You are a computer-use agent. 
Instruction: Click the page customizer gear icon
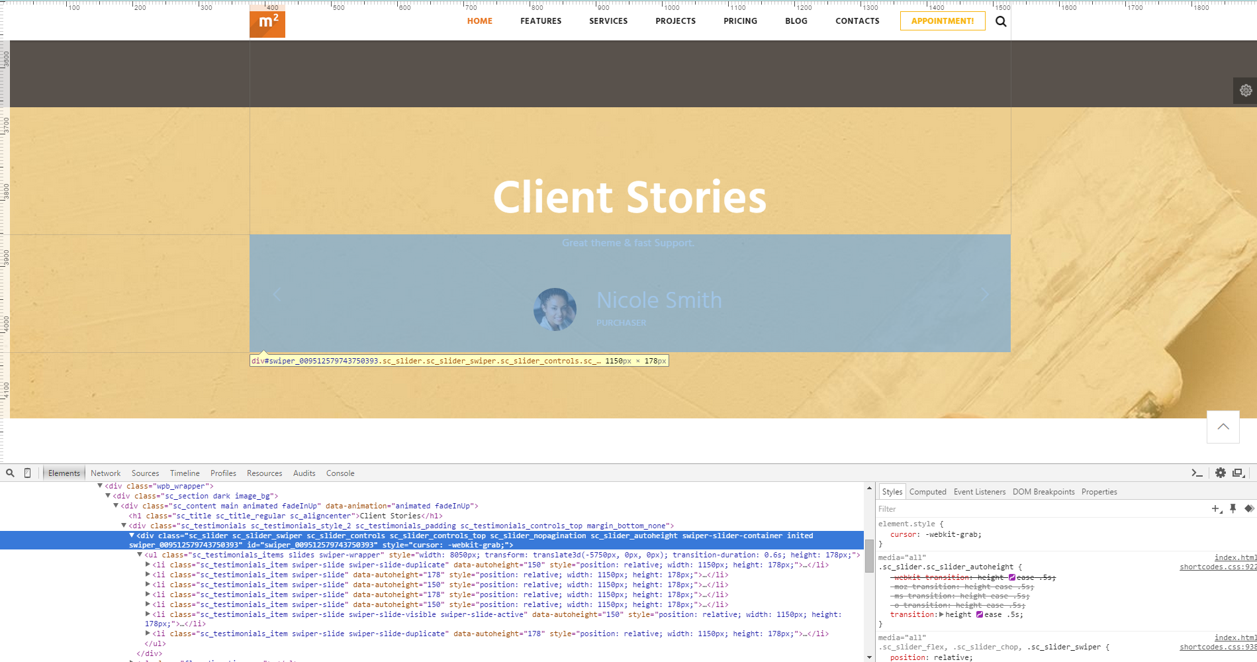click(x=1245, y=91)
